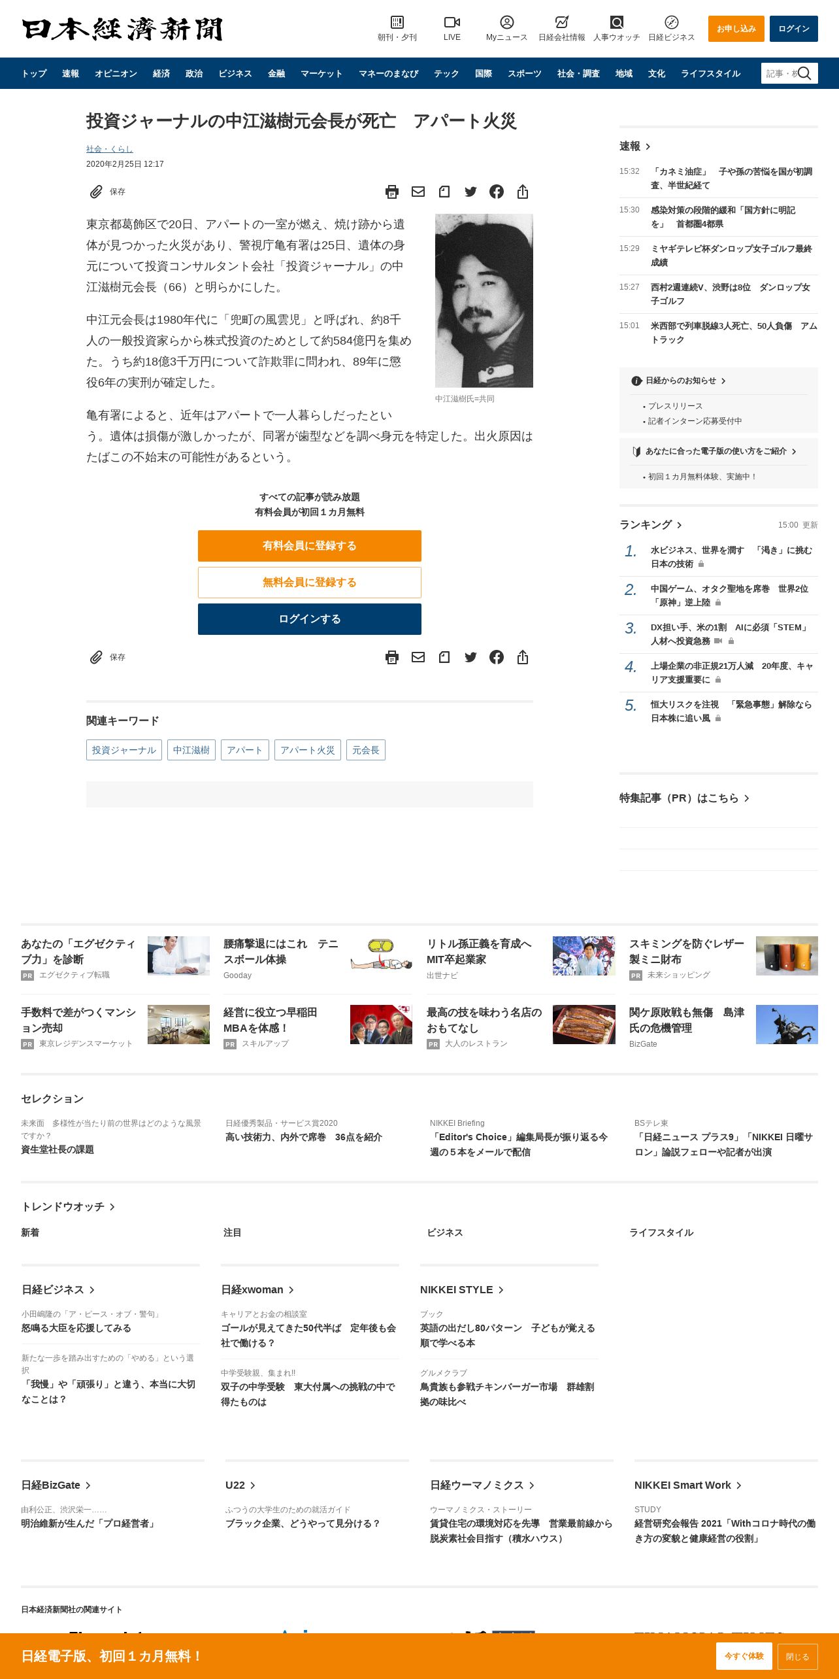The height and width of the screenshot is (1679, 839).
Task: Open the Myニュース profile icon
Action: [x=506, y=22]
